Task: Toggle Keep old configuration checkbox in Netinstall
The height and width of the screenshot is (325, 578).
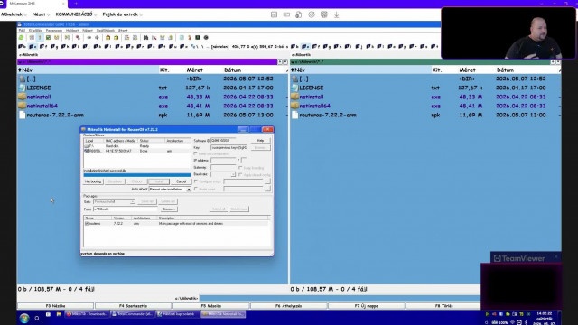Action: point(196,153)
